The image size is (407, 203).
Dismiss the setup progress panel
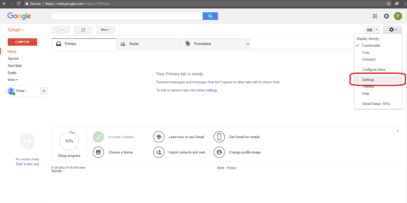398,131
